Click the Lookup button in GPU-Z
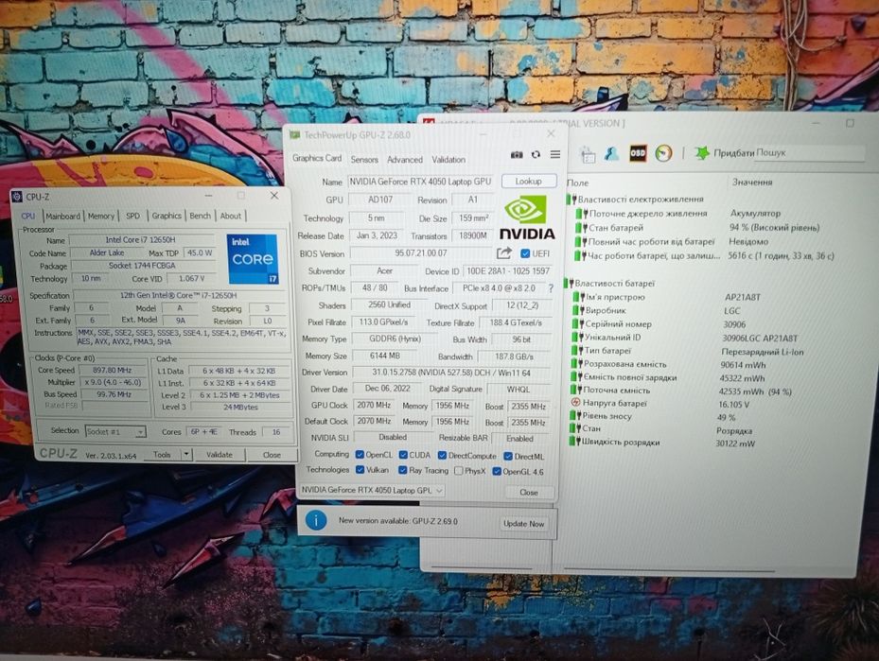Image resolution: width=879 pixels, height=661 pixels. (529, 182)
